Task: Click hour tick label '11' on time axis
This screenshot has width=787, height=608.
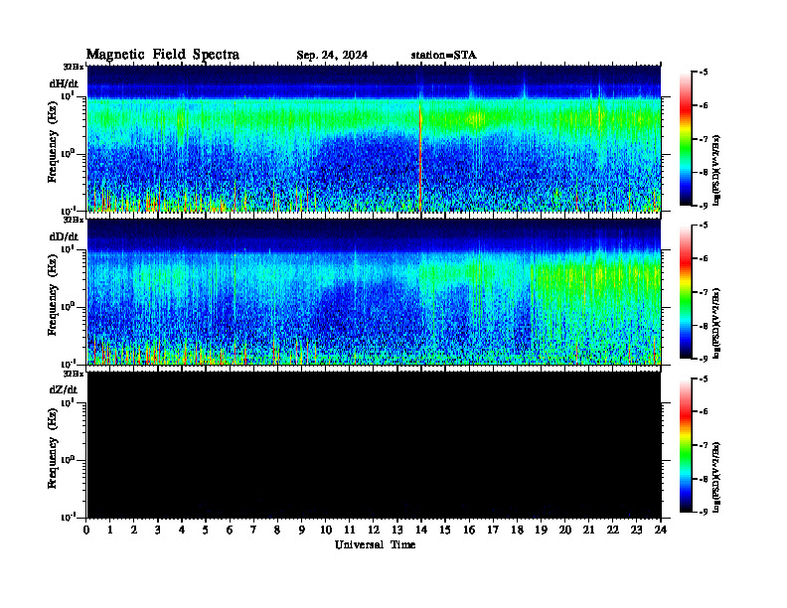Action: tap(350, 530)
